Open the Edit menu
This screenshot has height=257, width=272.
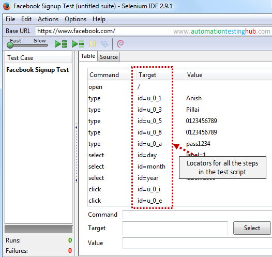click(26, 19)
